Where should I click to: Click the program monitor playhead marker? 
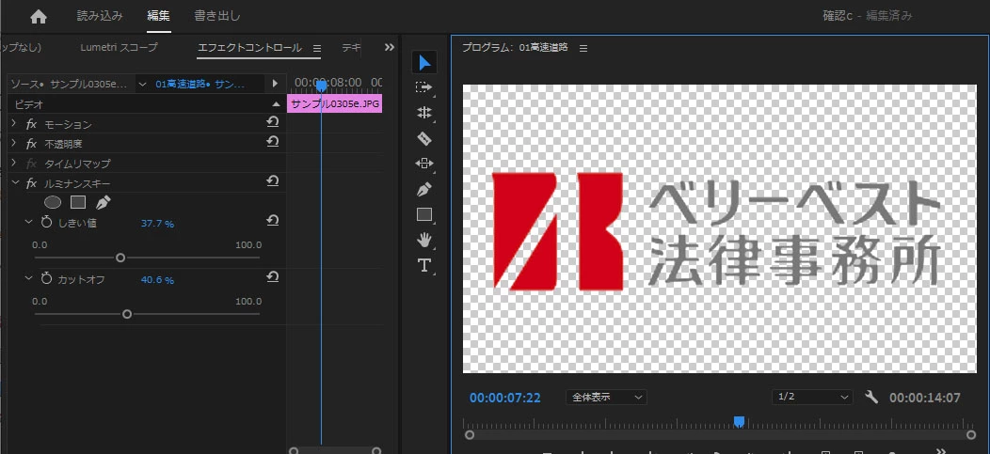coord(739,421)
